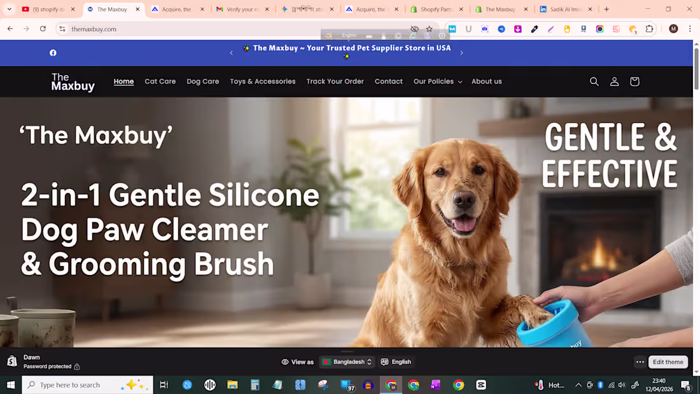Switch to the first Acquire tab
This screenshot has width=700, height=394.
(x=178, y=9)
